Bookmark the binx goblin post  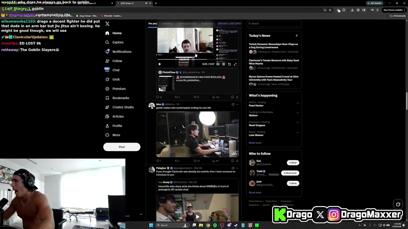click(x=232, y=161)
